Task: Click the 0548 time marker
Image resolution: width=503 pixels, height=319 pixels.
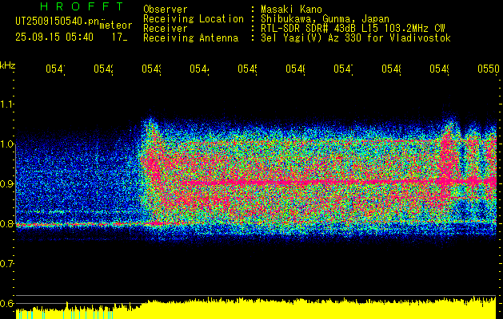Action: (391, 69)
